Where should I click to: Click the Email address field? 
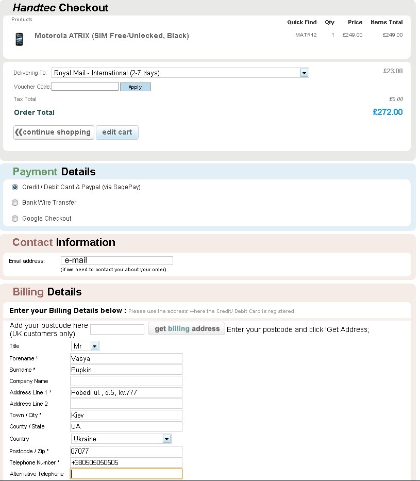(x=117, y=260)
